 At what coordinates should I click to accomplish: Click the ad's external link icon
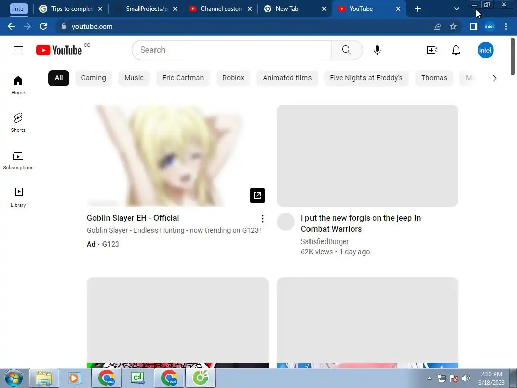(257, 196)
